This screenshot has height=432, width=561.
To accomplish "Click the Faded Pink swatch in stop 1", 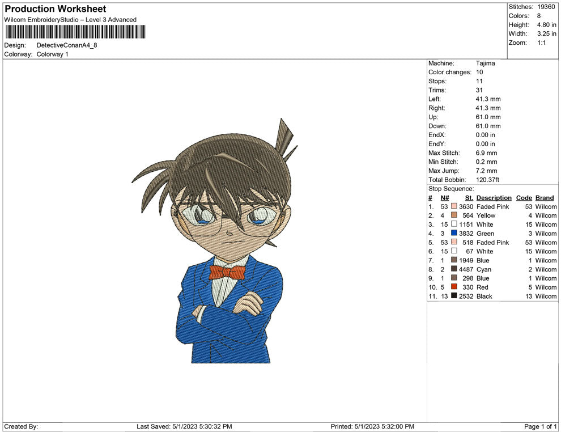I will coord(454,206).
